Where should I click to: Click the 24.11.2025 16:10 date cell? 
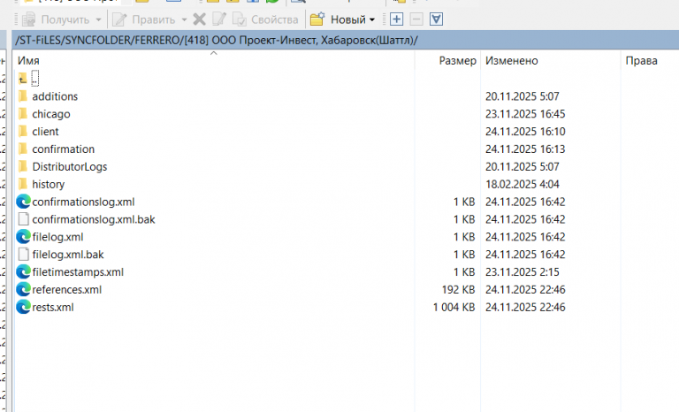pyautogui.click(x=525, y=131)
